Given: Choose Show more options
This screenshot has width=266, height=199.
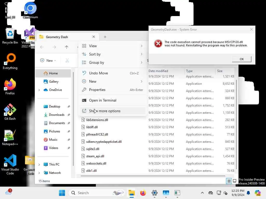Looking at the screenshot, I should point(112,111).
